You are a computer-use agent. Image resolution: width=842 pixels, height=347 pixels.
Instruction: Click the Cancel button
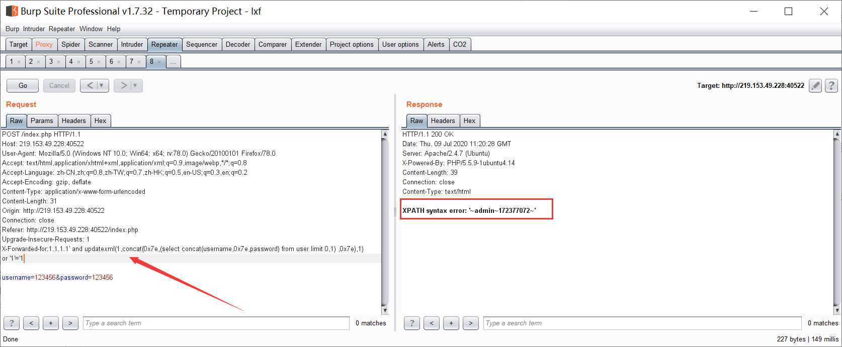[59, 85]
